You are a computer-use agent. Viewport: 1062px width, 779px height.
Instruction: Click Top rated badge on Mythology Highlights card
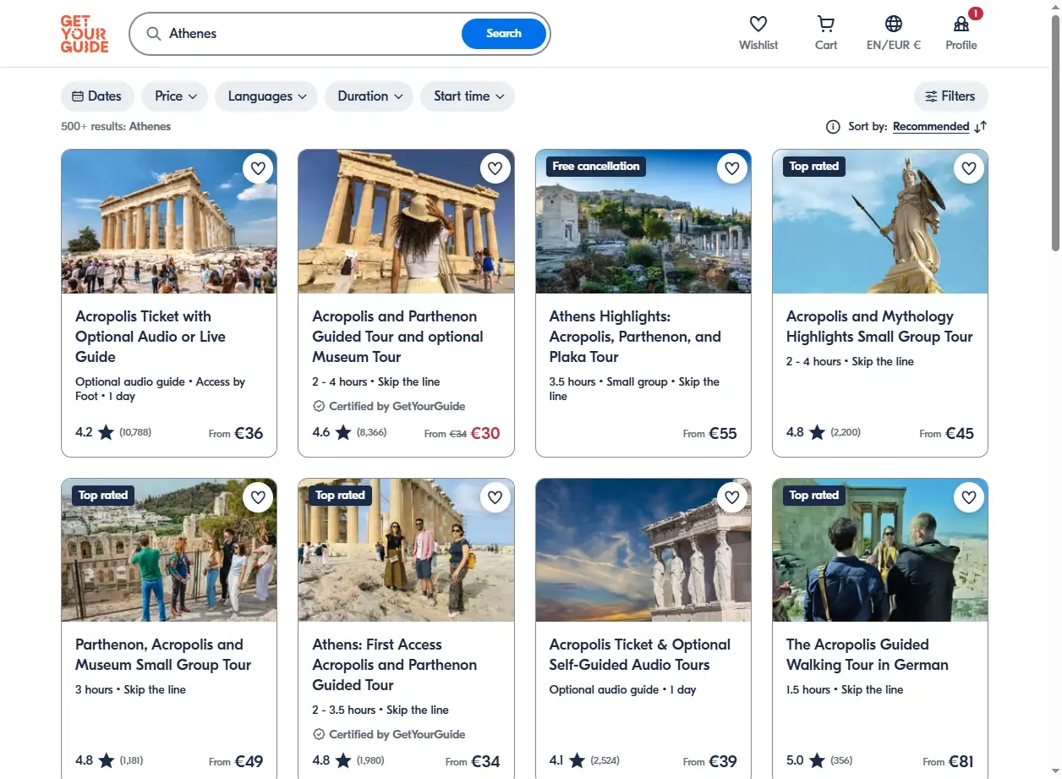pos(813,167)
